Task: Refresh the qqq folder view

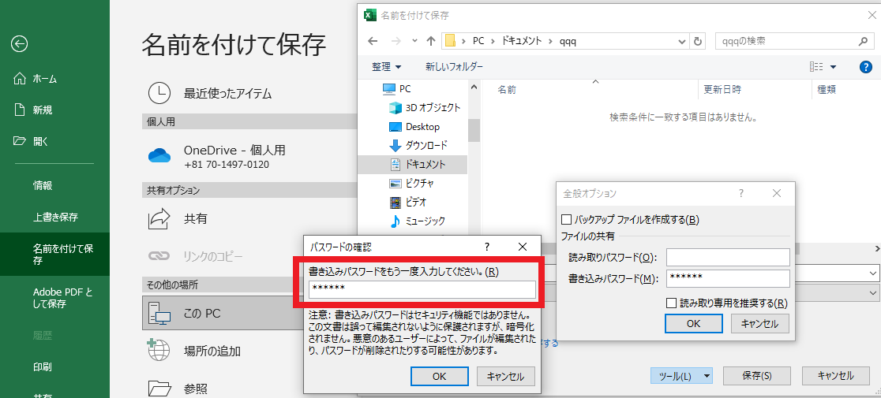Action: [697, 41]
